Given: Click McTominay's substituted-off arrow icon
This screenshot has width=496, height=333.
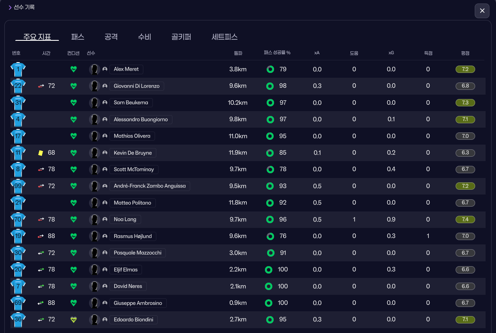Looking at the screenshot, I should [41, 169].
